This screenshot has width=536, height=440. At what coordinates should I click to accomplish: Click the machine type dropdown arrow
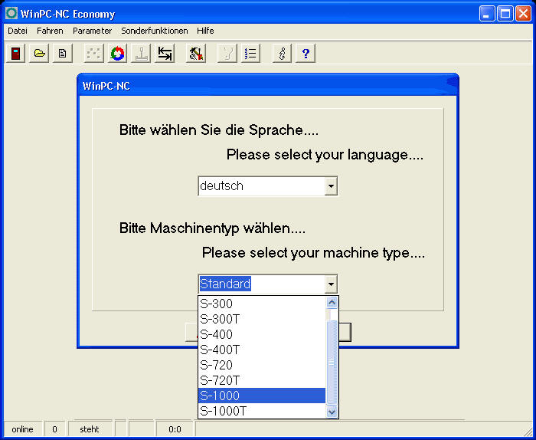(x=331, y=284)
